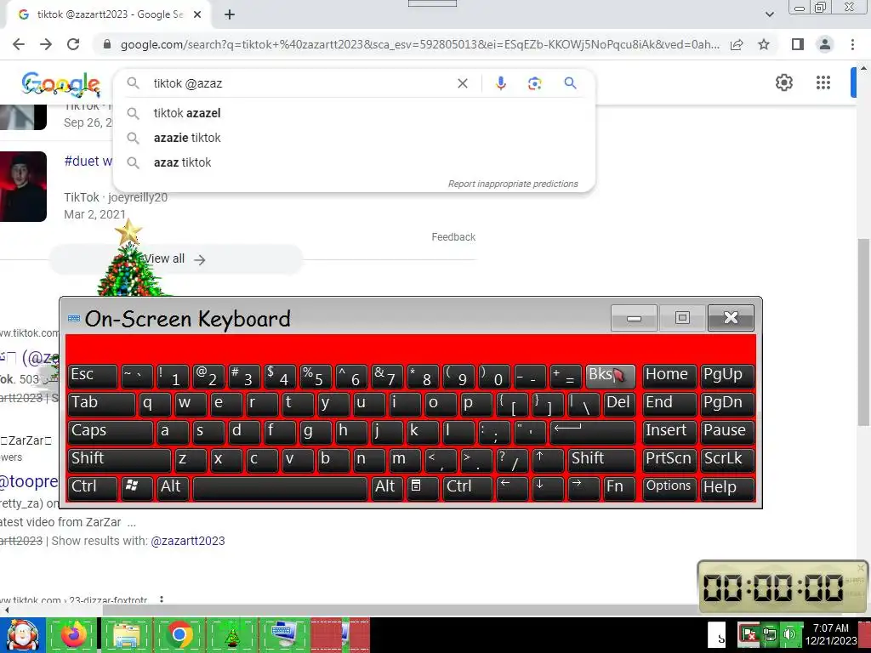Click the up arrow key

(548, 460)
